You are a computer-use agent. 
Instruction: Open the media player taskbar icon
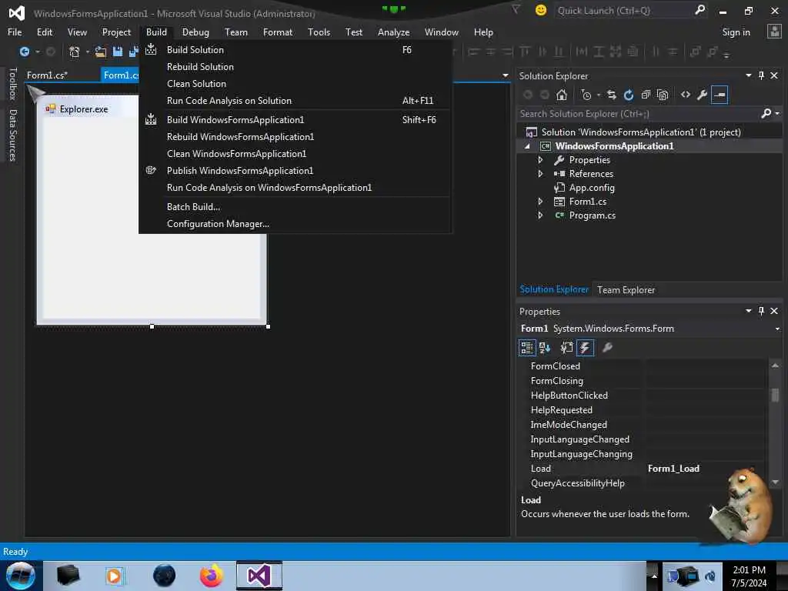coord(115,576)
